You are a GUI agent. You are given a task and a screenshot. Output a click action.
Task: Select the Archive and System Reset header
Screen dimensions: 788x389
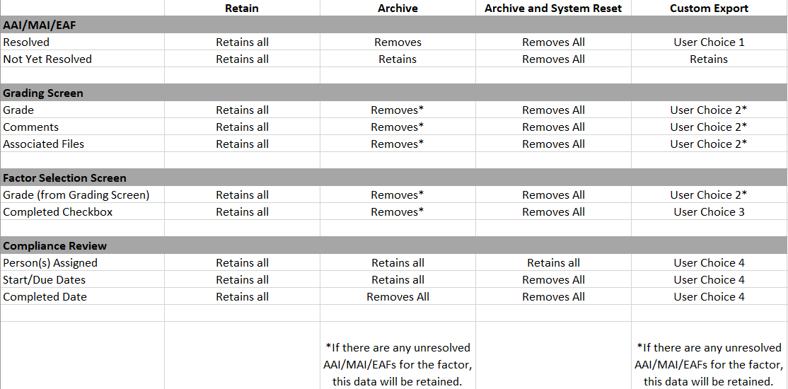coord(553,8)
